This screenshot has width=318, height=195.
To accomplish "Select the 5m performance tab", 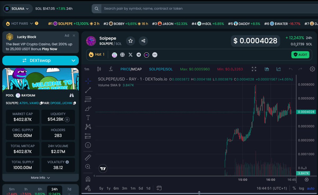I will pos(12,191).
